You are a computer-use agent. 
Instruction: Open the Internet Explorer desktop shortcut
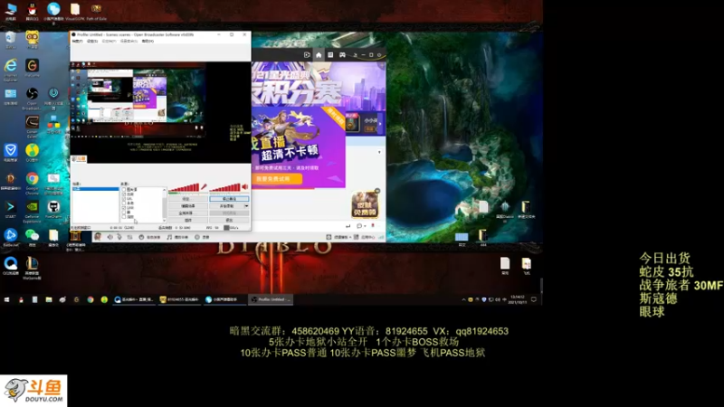(x=10, y=69)
